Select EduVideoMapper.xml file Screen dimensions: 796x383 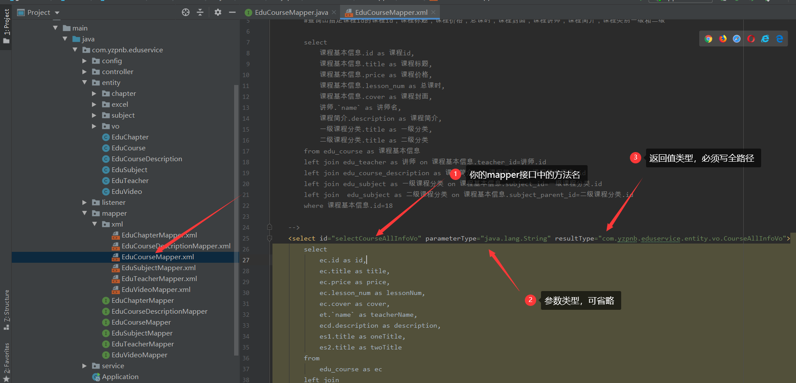pyautogui.click(x=156, y=289)
